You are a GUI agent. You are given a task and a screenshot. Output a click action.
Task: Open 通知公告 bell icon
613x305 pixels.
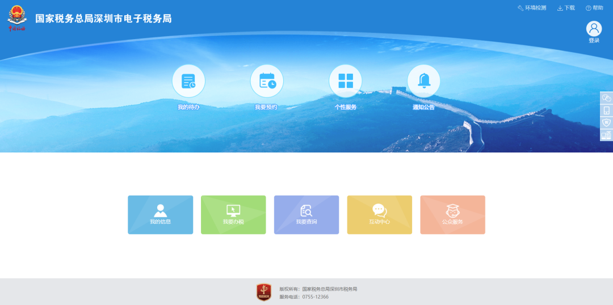click(x=423, y=81)
